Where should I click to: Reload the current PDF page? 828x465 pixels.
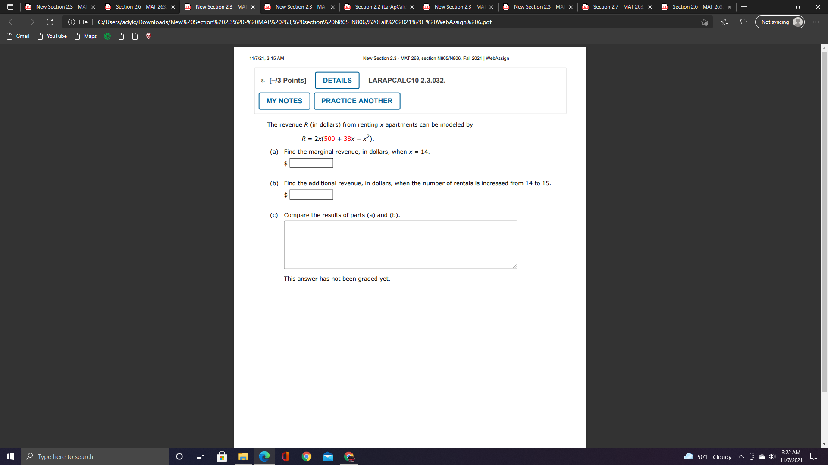[50, 22]
